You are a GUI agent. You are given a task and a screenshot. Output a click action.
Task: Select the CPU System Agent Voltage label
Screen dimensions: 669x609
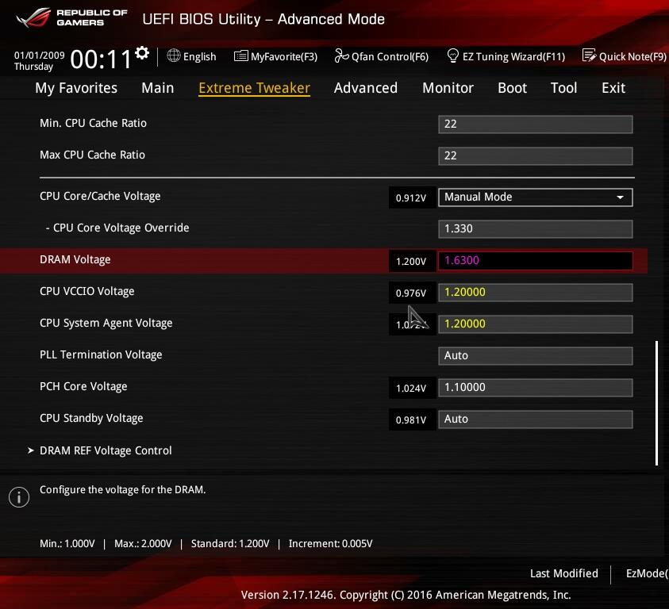click(x=106, y=324)
